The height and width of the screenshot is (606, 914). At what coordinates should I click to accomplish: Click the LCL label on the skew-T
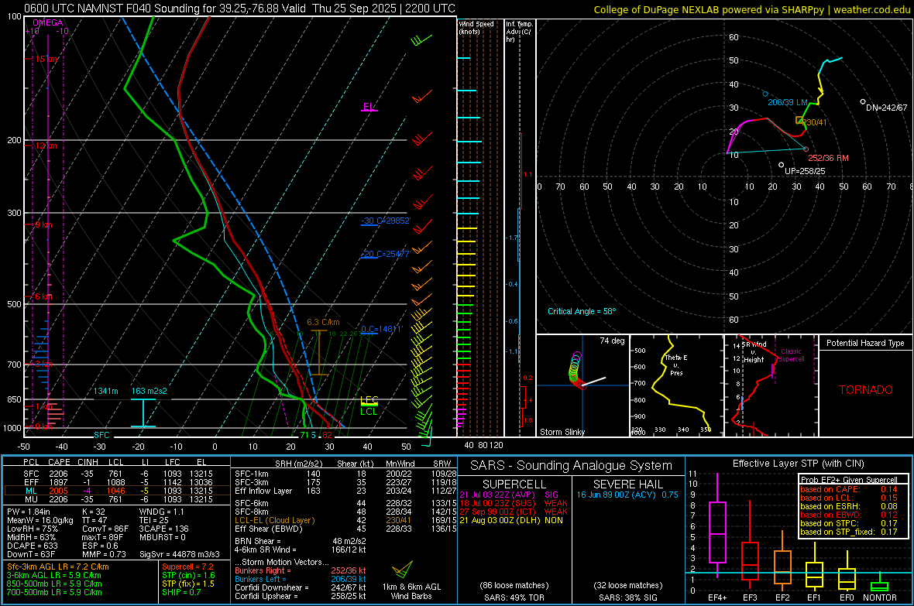(369, 412)
